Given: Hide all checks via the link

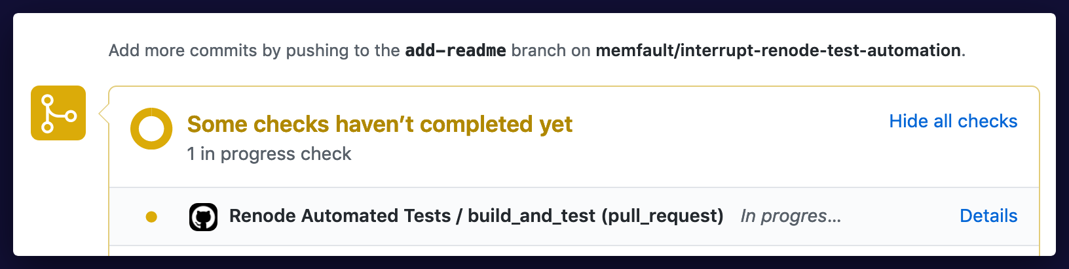Looking at the screenshot, I should pos(952,121).
